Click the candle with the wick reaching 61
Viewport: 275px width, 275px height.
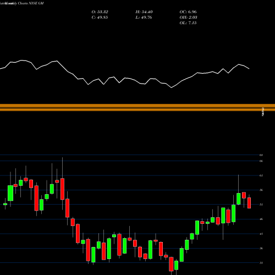coord(239,199)
